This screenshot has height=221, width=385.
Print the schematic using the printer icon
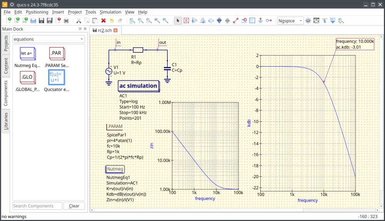(x=66, y=21)
